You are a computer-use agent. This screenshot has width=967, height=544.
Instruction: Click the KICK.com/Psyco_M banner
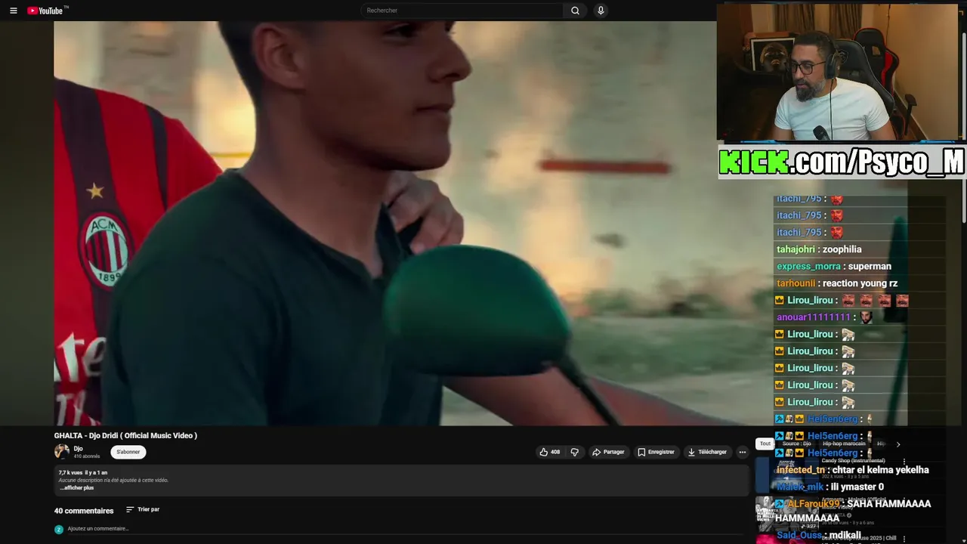click(x=842, y=162)
